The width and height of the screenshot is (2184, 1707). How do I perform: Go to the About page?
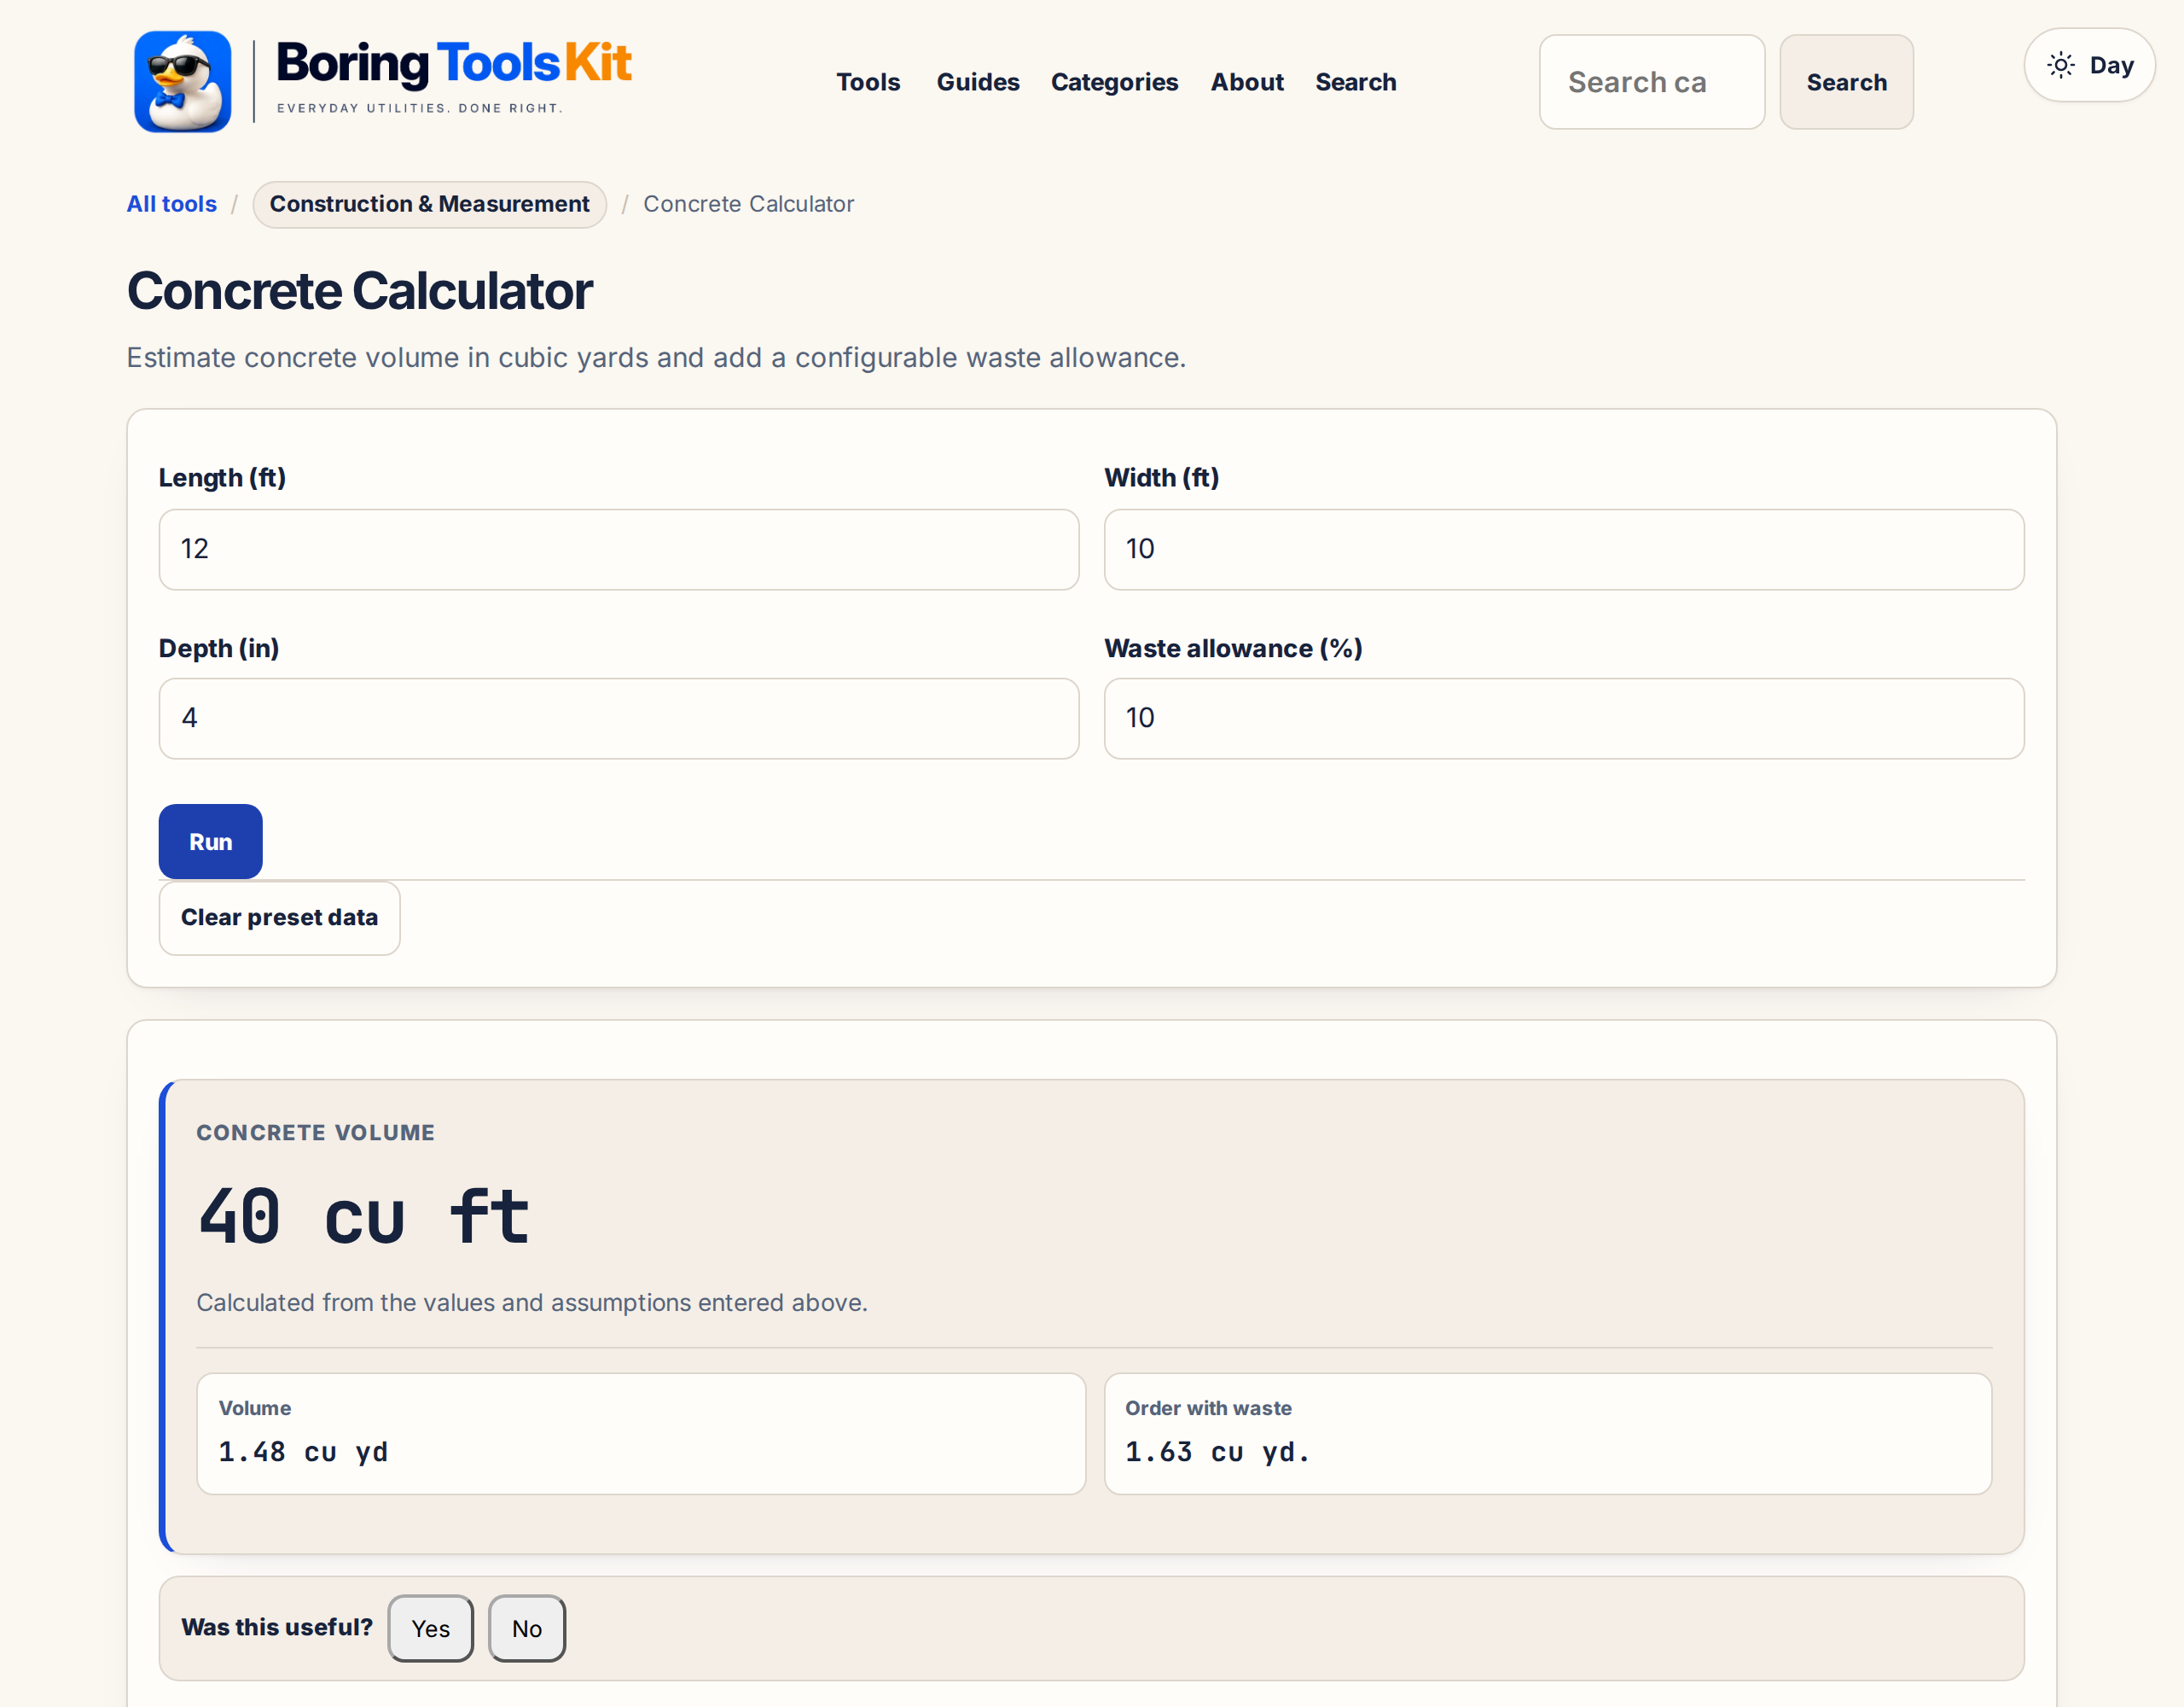click(1247, 82)
